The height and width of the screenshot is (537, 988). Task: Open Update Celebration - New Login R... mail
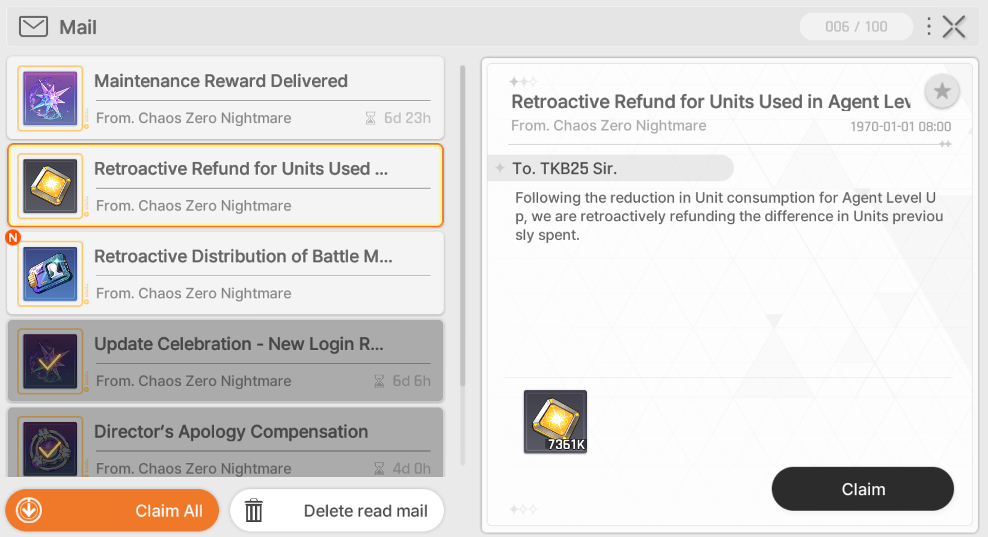(226, 361)
